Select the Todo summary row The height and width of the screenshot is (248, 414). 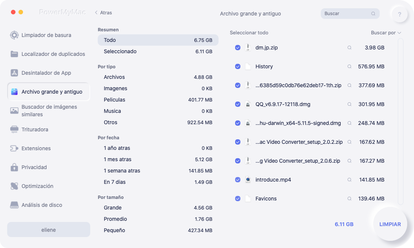click(x=158, y=40)
